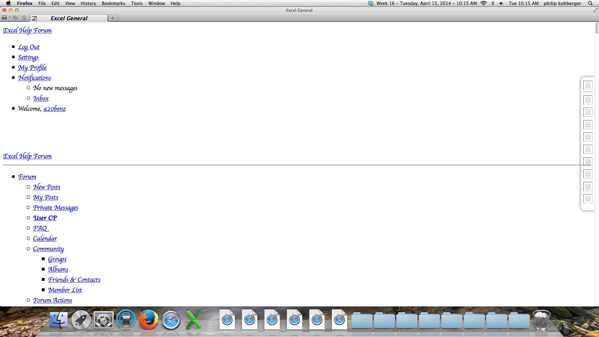Open the Forum Actions link
Screen dimensions: 599x337
pos(52,300)
